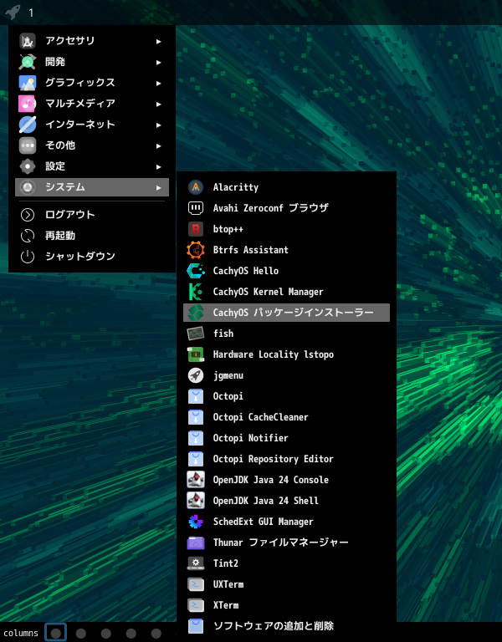Choose シャットダウン to power off
Viewport: 502px width, 642px height.
[x=92, y=257]
